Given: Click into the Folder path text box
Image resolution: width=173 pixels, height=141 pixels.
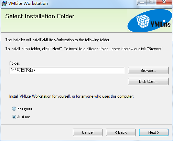Looking at the screenshot, I should tap(67, 70).
